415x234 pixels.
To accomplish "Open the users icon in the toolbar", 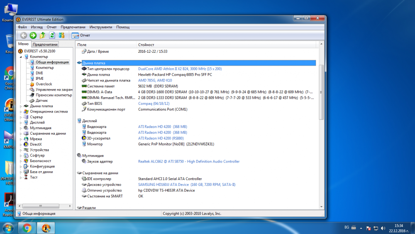I will click(x=62, y=35).
